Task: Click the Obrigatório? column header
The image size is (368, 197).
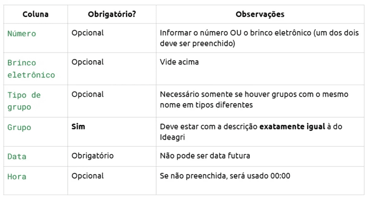Action: point(112,14)
